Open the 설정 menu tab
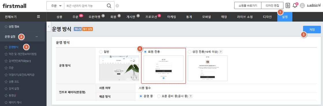The image size is (323, 106). [285, 17]
